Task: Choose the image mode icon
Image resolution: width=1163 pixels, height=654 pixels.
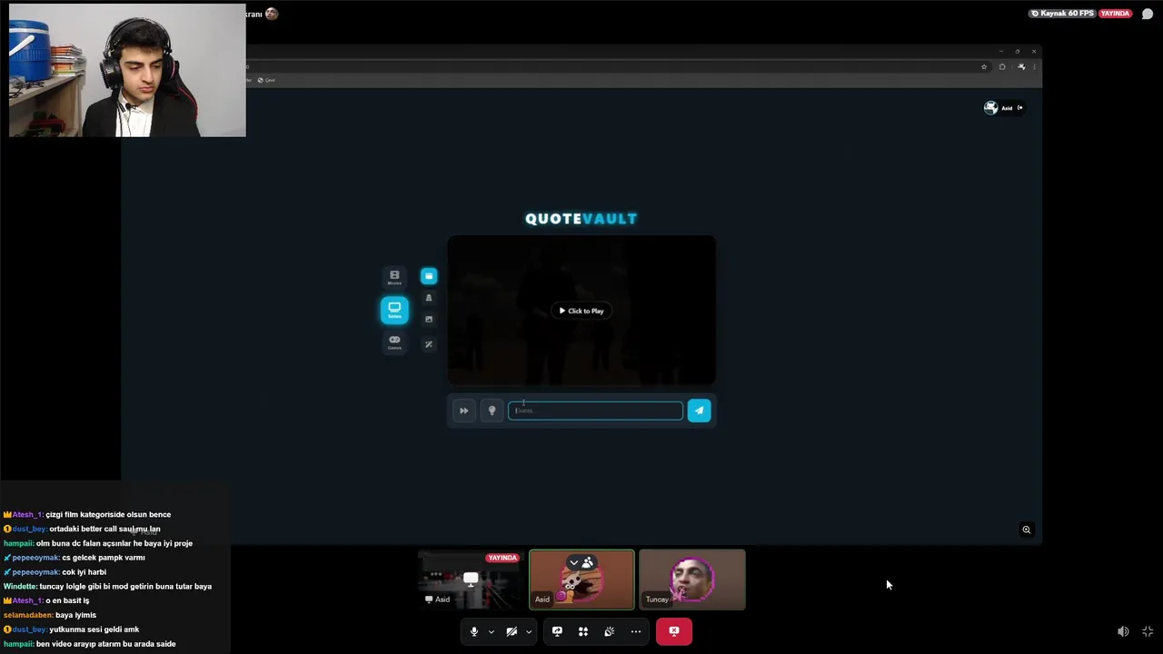Action: click(429, 319)
